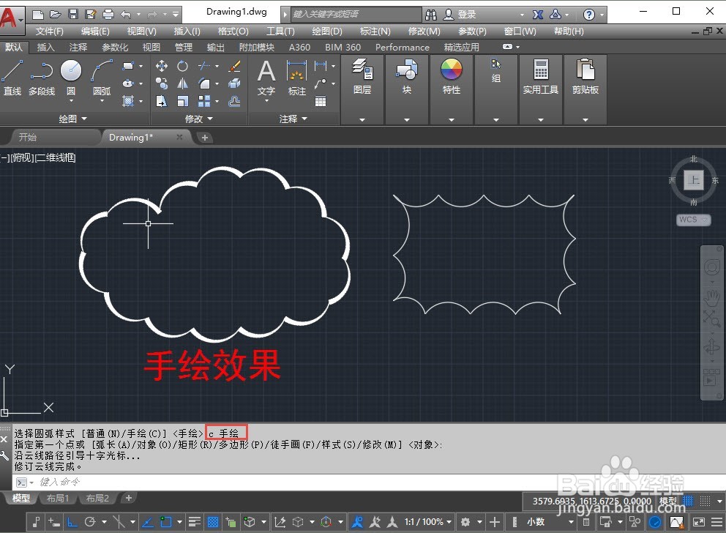Toggle dynamic input in status bar
Image resolution: width=726 pixels, height=533 pixels.
pos(54,522)
